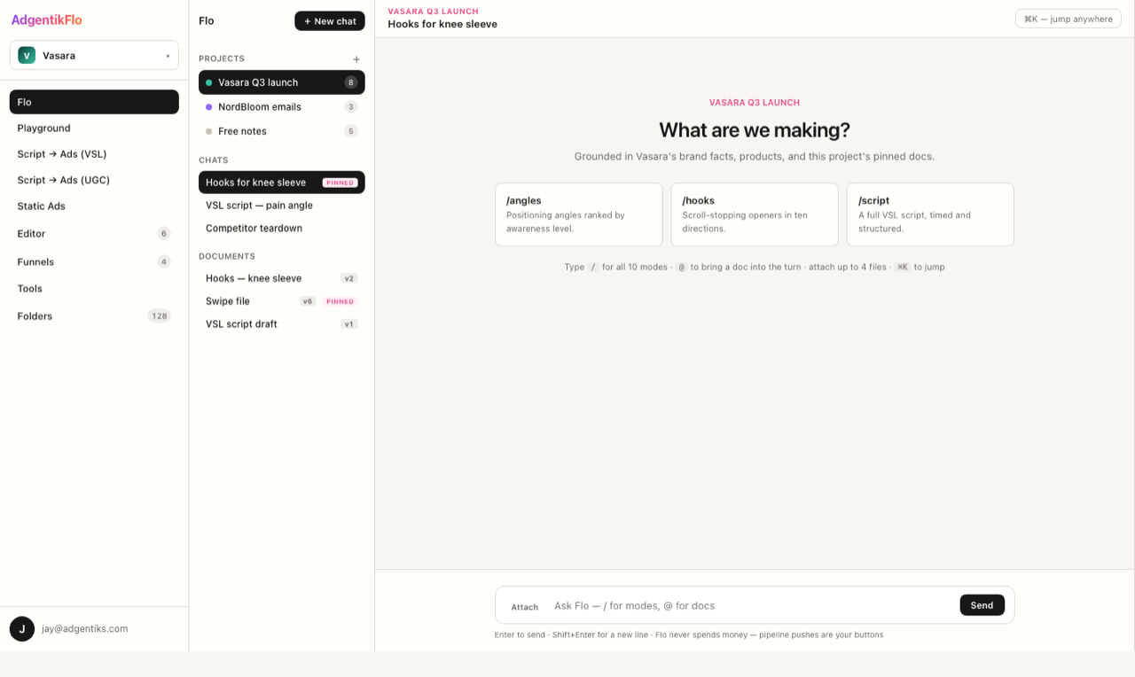This screenshot has height=677, width=1135.
Task: Click the Vasara Q3 launch badge 8
Action: point(351,82)
